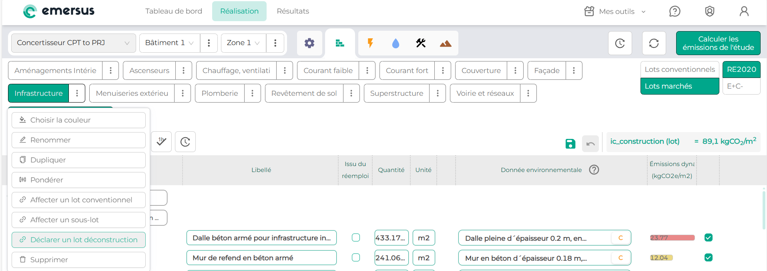Screen dimensions: 767x271
Task: Open Zone 1 three-dot menu
Action: coord(275,43)
